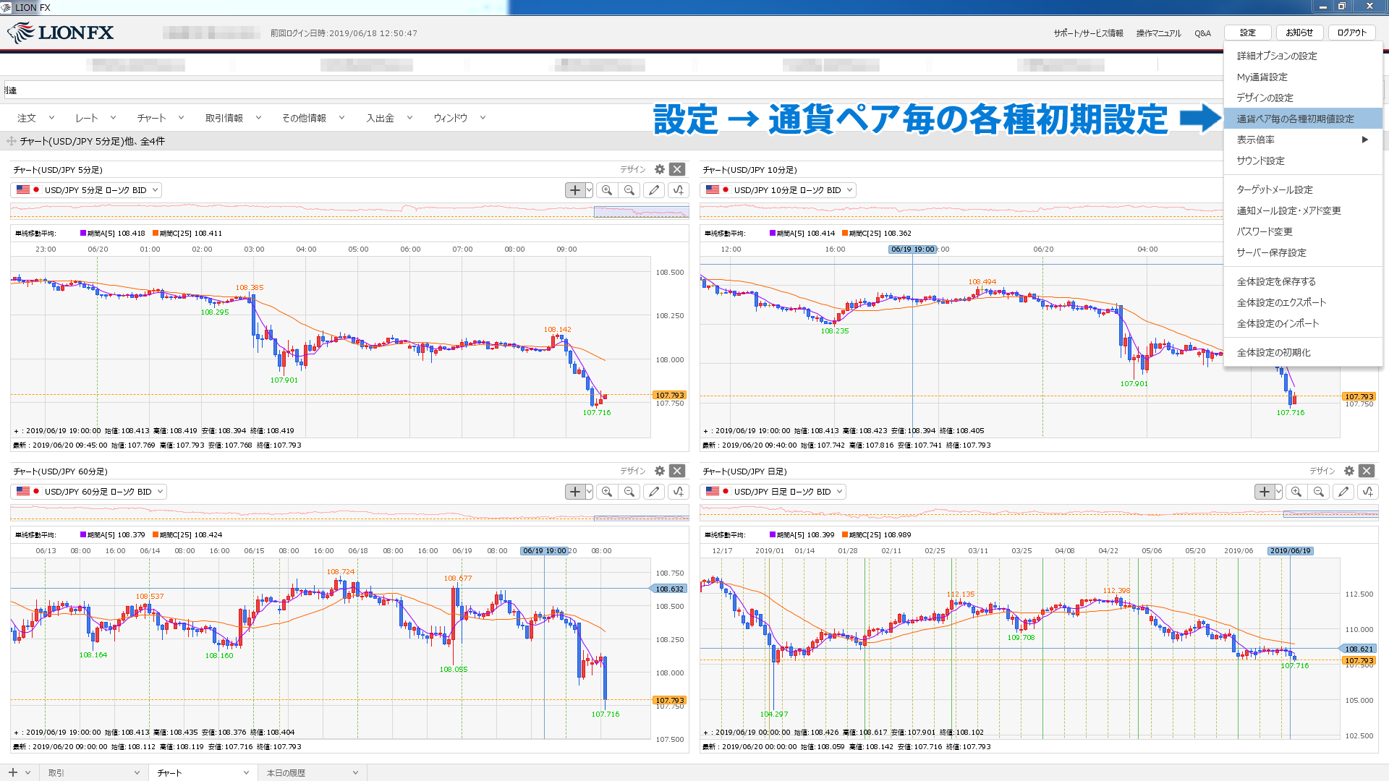Click the gear settings icon on the 日足 chart

click(1348, 471)
